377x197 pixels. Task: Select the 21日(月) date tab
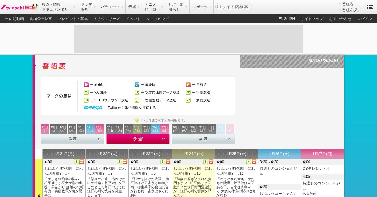coord(110,129)
